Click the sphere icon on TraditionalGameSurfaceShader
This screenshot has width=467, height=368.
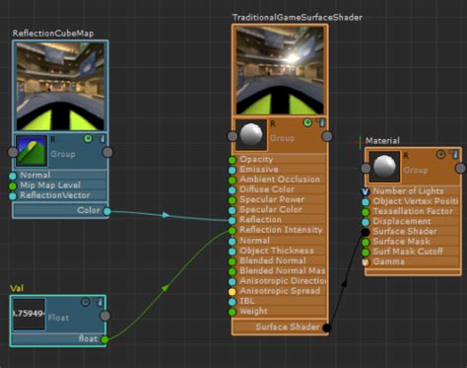click(251, 135)
